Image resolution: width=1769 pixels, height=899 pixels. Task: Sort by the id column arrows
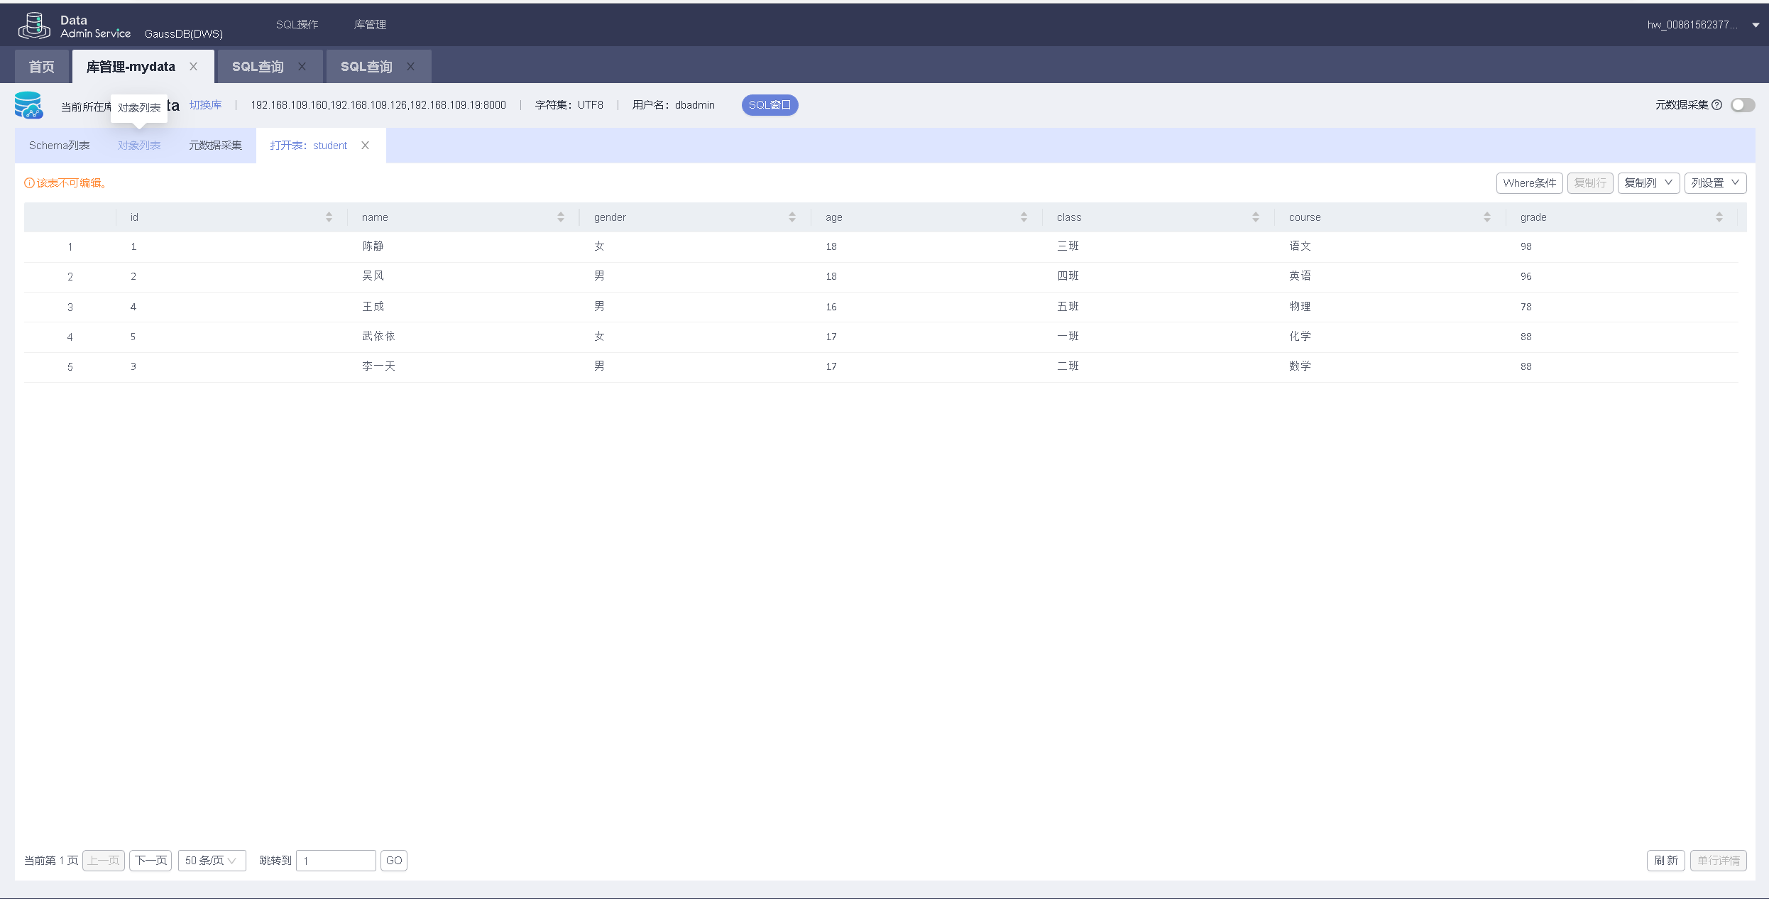coord(329,217)
